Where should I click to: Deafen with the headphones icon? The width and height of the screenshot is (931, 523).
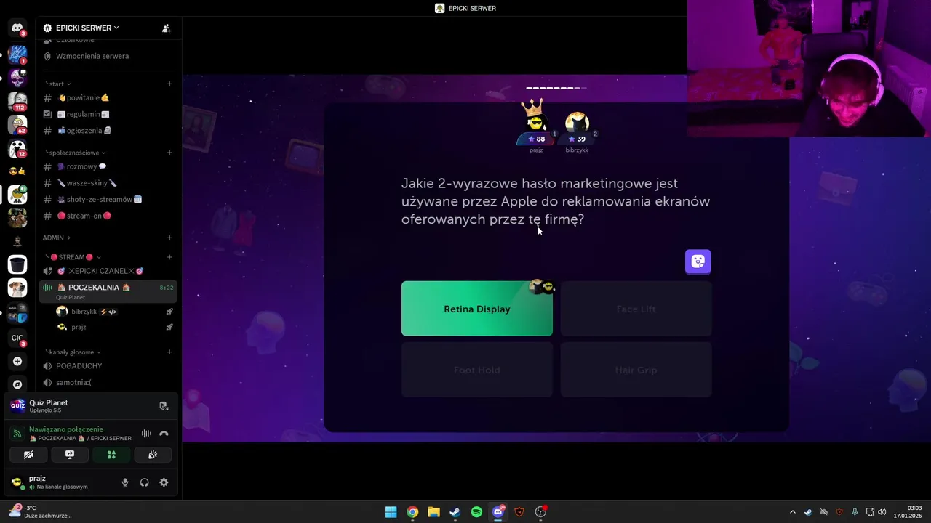(144, 482)
